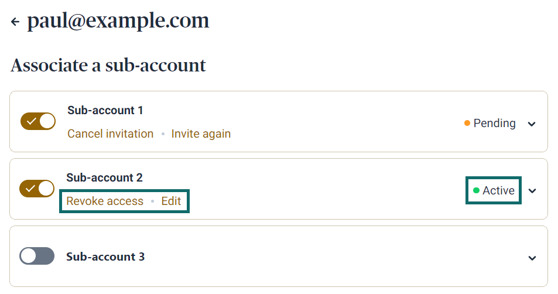Image resolution: width=558 pixels, height=294 pixels.
Task: Turn off the Sub-account 2 switch
Action: 37,189
